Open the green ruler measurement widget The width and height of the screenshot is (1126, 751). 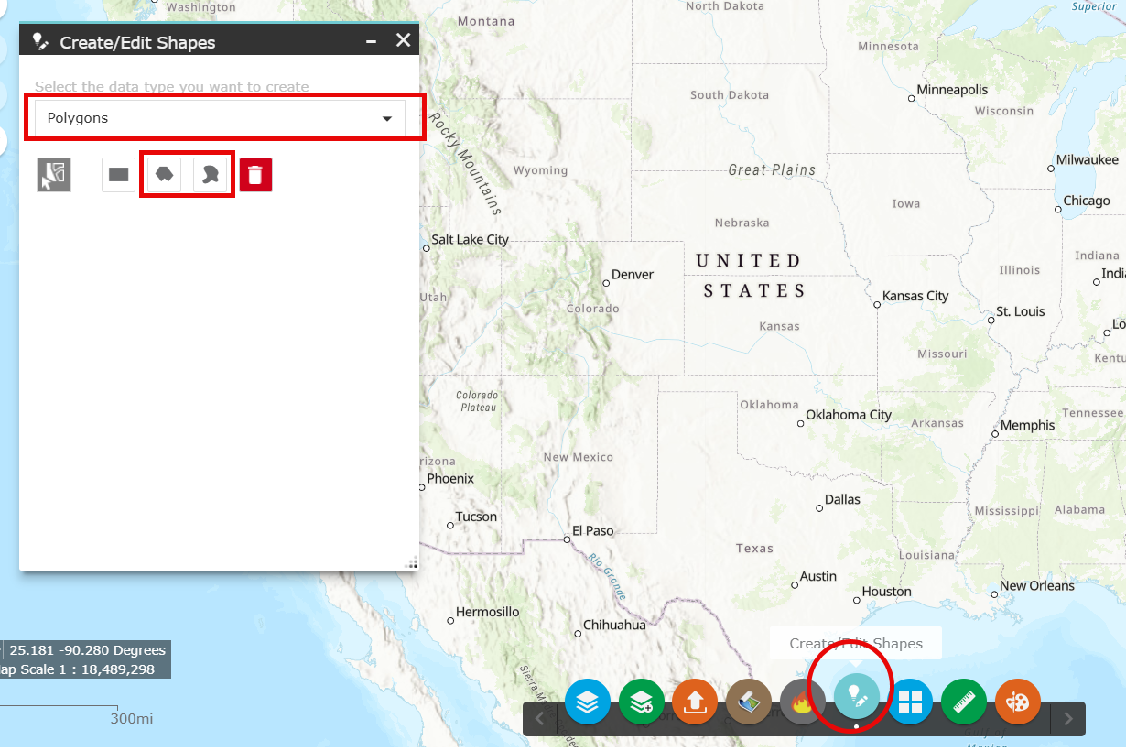click(964, 702)
